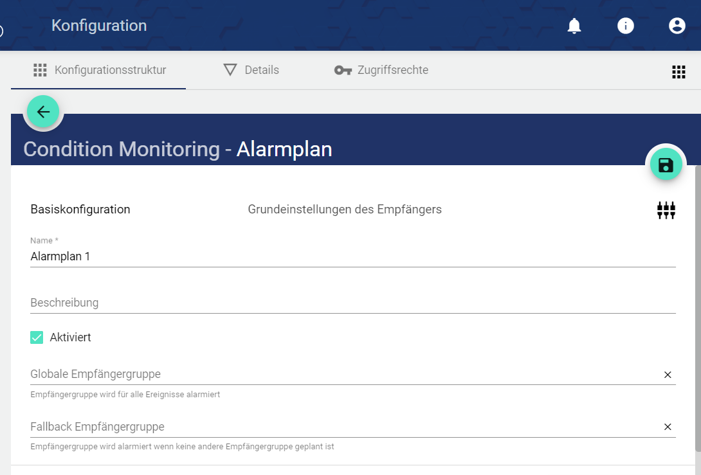Open the Fallback Empfängergruppe dropdown

point(341,427)
